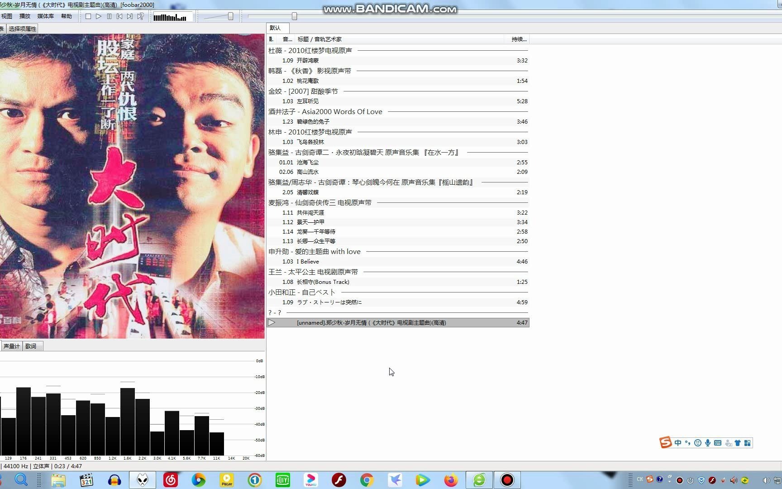Select the track 清馨戏蝶
Screen dimensions: 782x489
pos(398,192)
